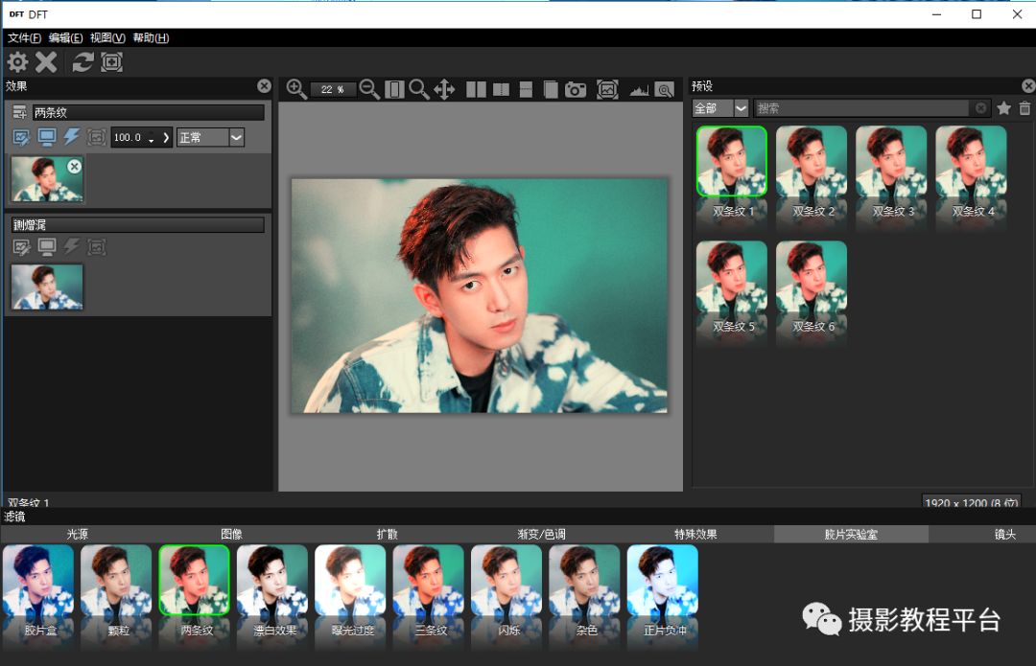1036x666 pixels.
Task: Click the zoom in magnifier icon
Action: click(x=296, y=89)
